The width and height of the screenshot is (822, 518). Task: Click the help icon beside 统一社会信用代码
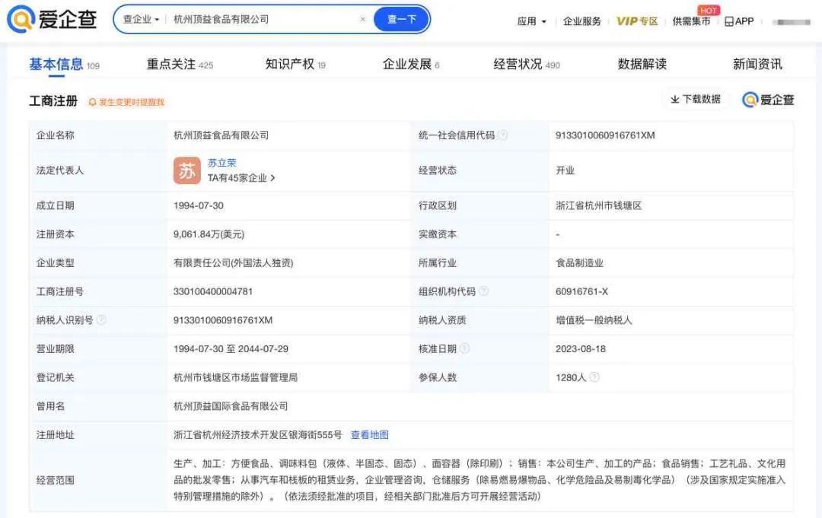click(x=503, y=135)
